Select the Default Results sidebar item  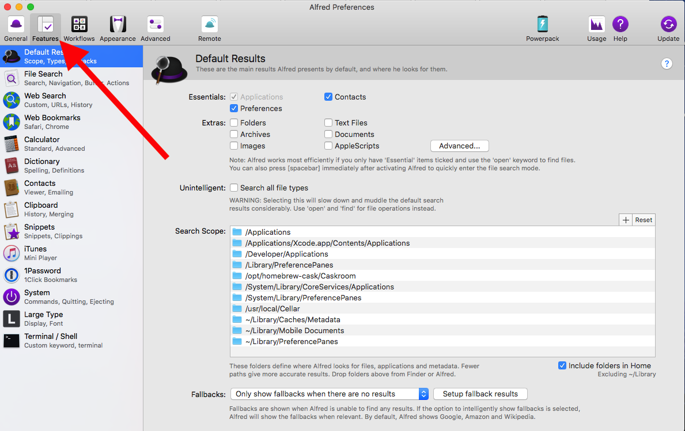click(71, 56)
